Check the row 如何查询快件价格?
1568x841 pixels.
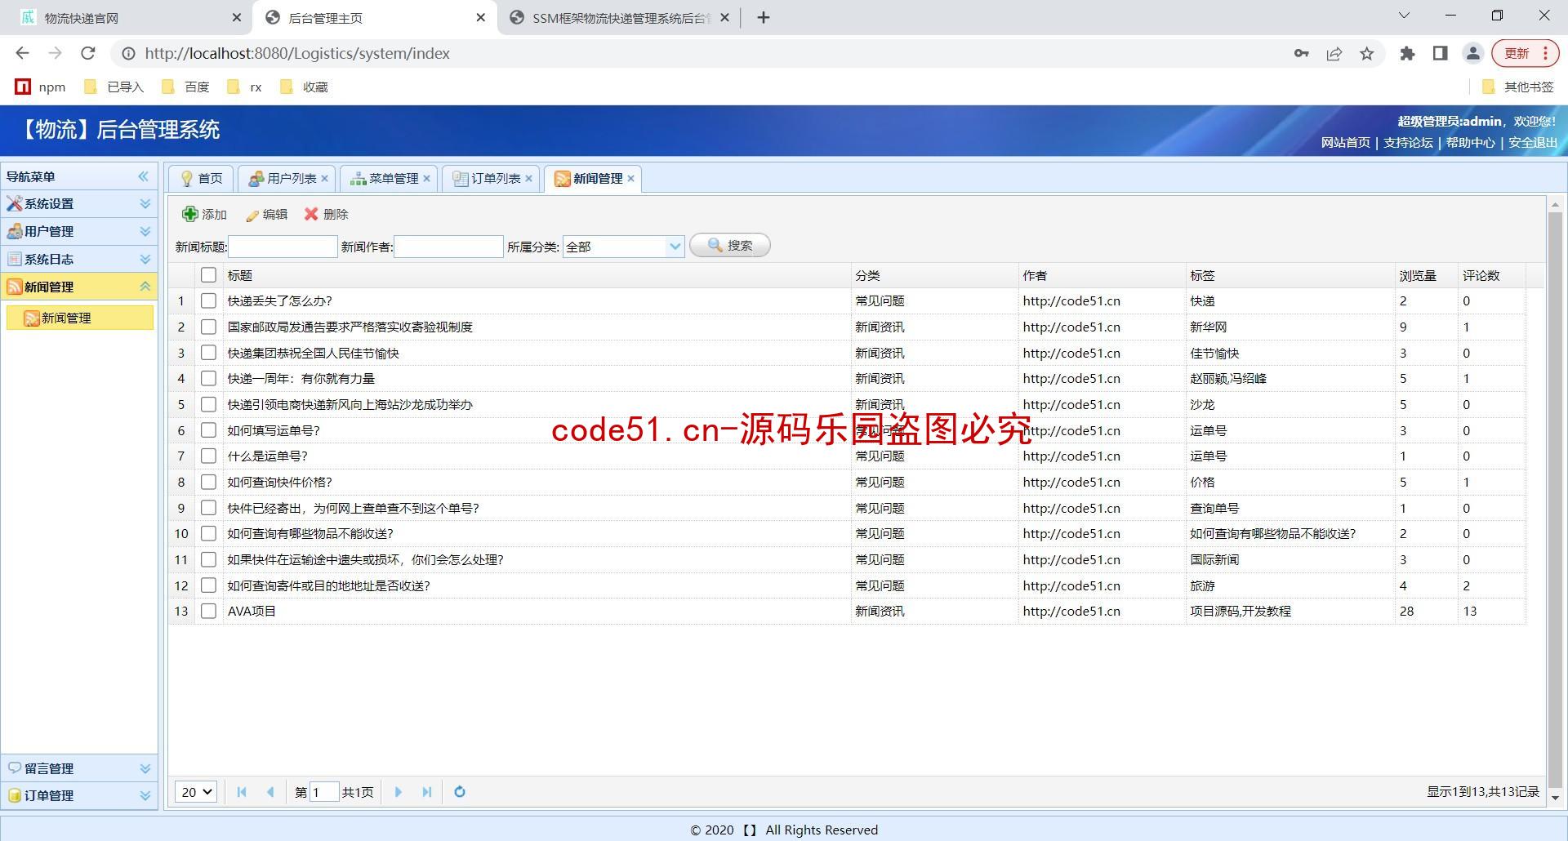(x=208, y=482)
